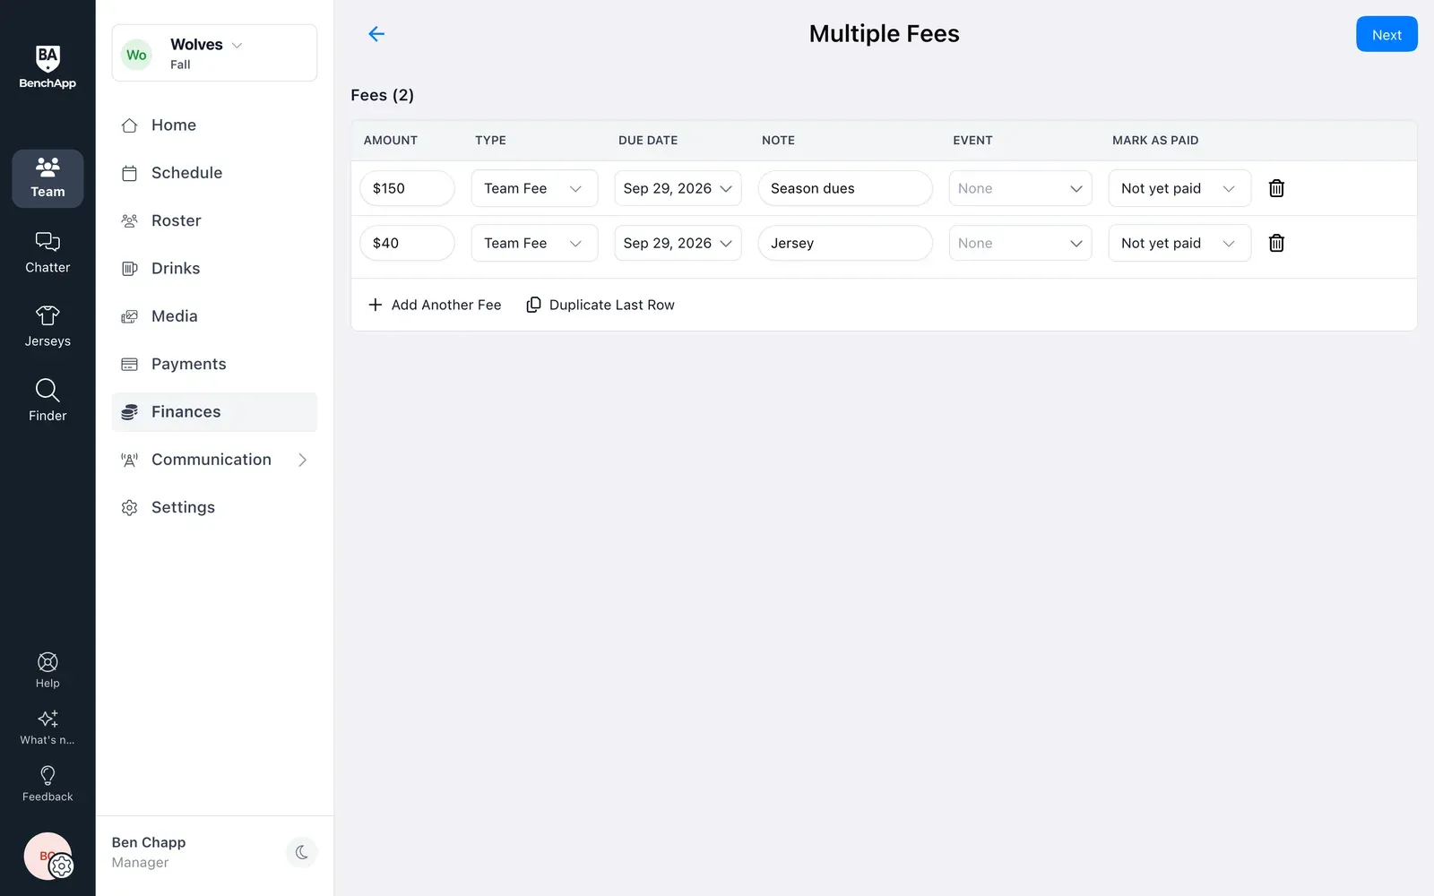Open the Finder search section
Viewport: 1434px width, 896px height.
[48, 401]
